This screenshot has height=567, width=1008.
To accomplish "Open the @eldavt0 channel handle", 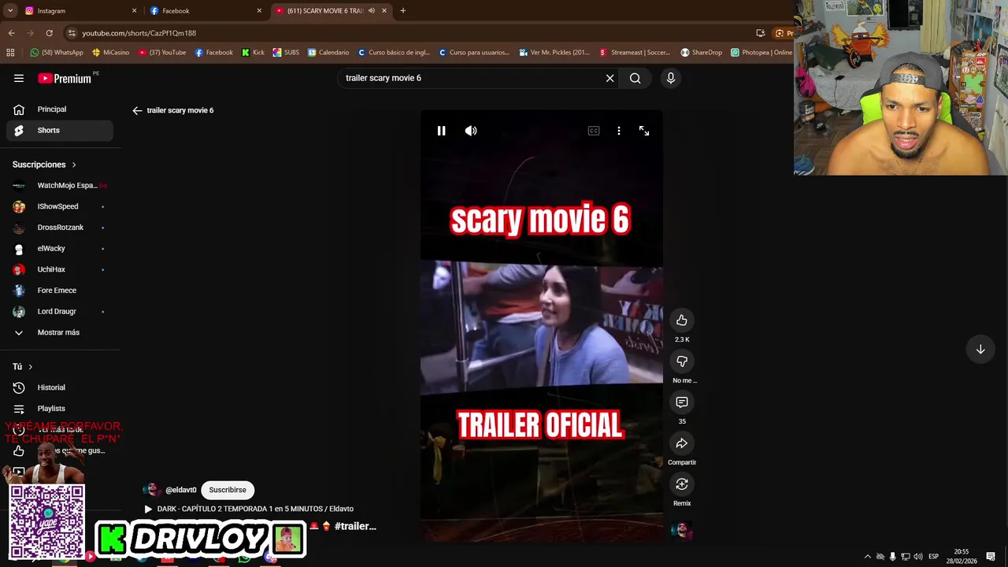I will tap(181, 490).
